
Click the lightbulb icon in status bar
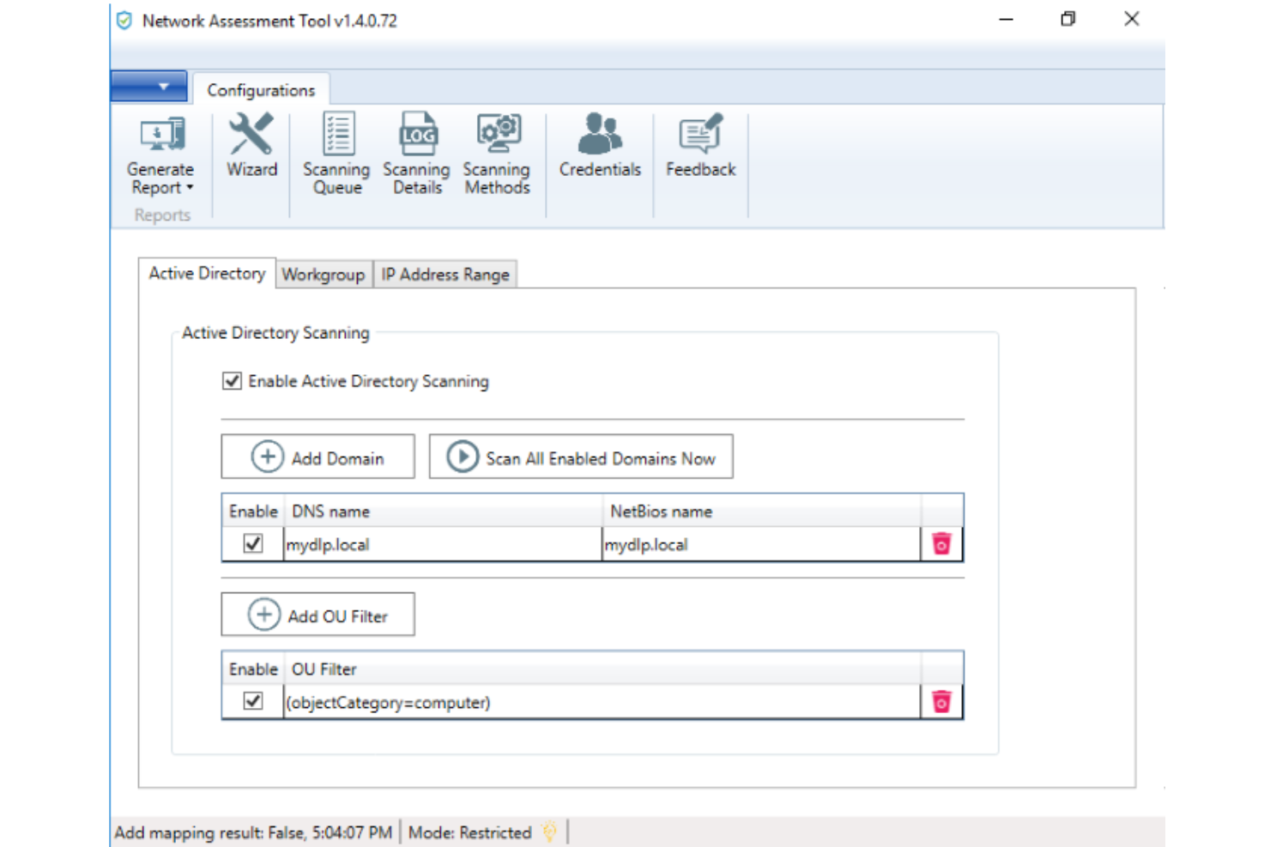550,832
